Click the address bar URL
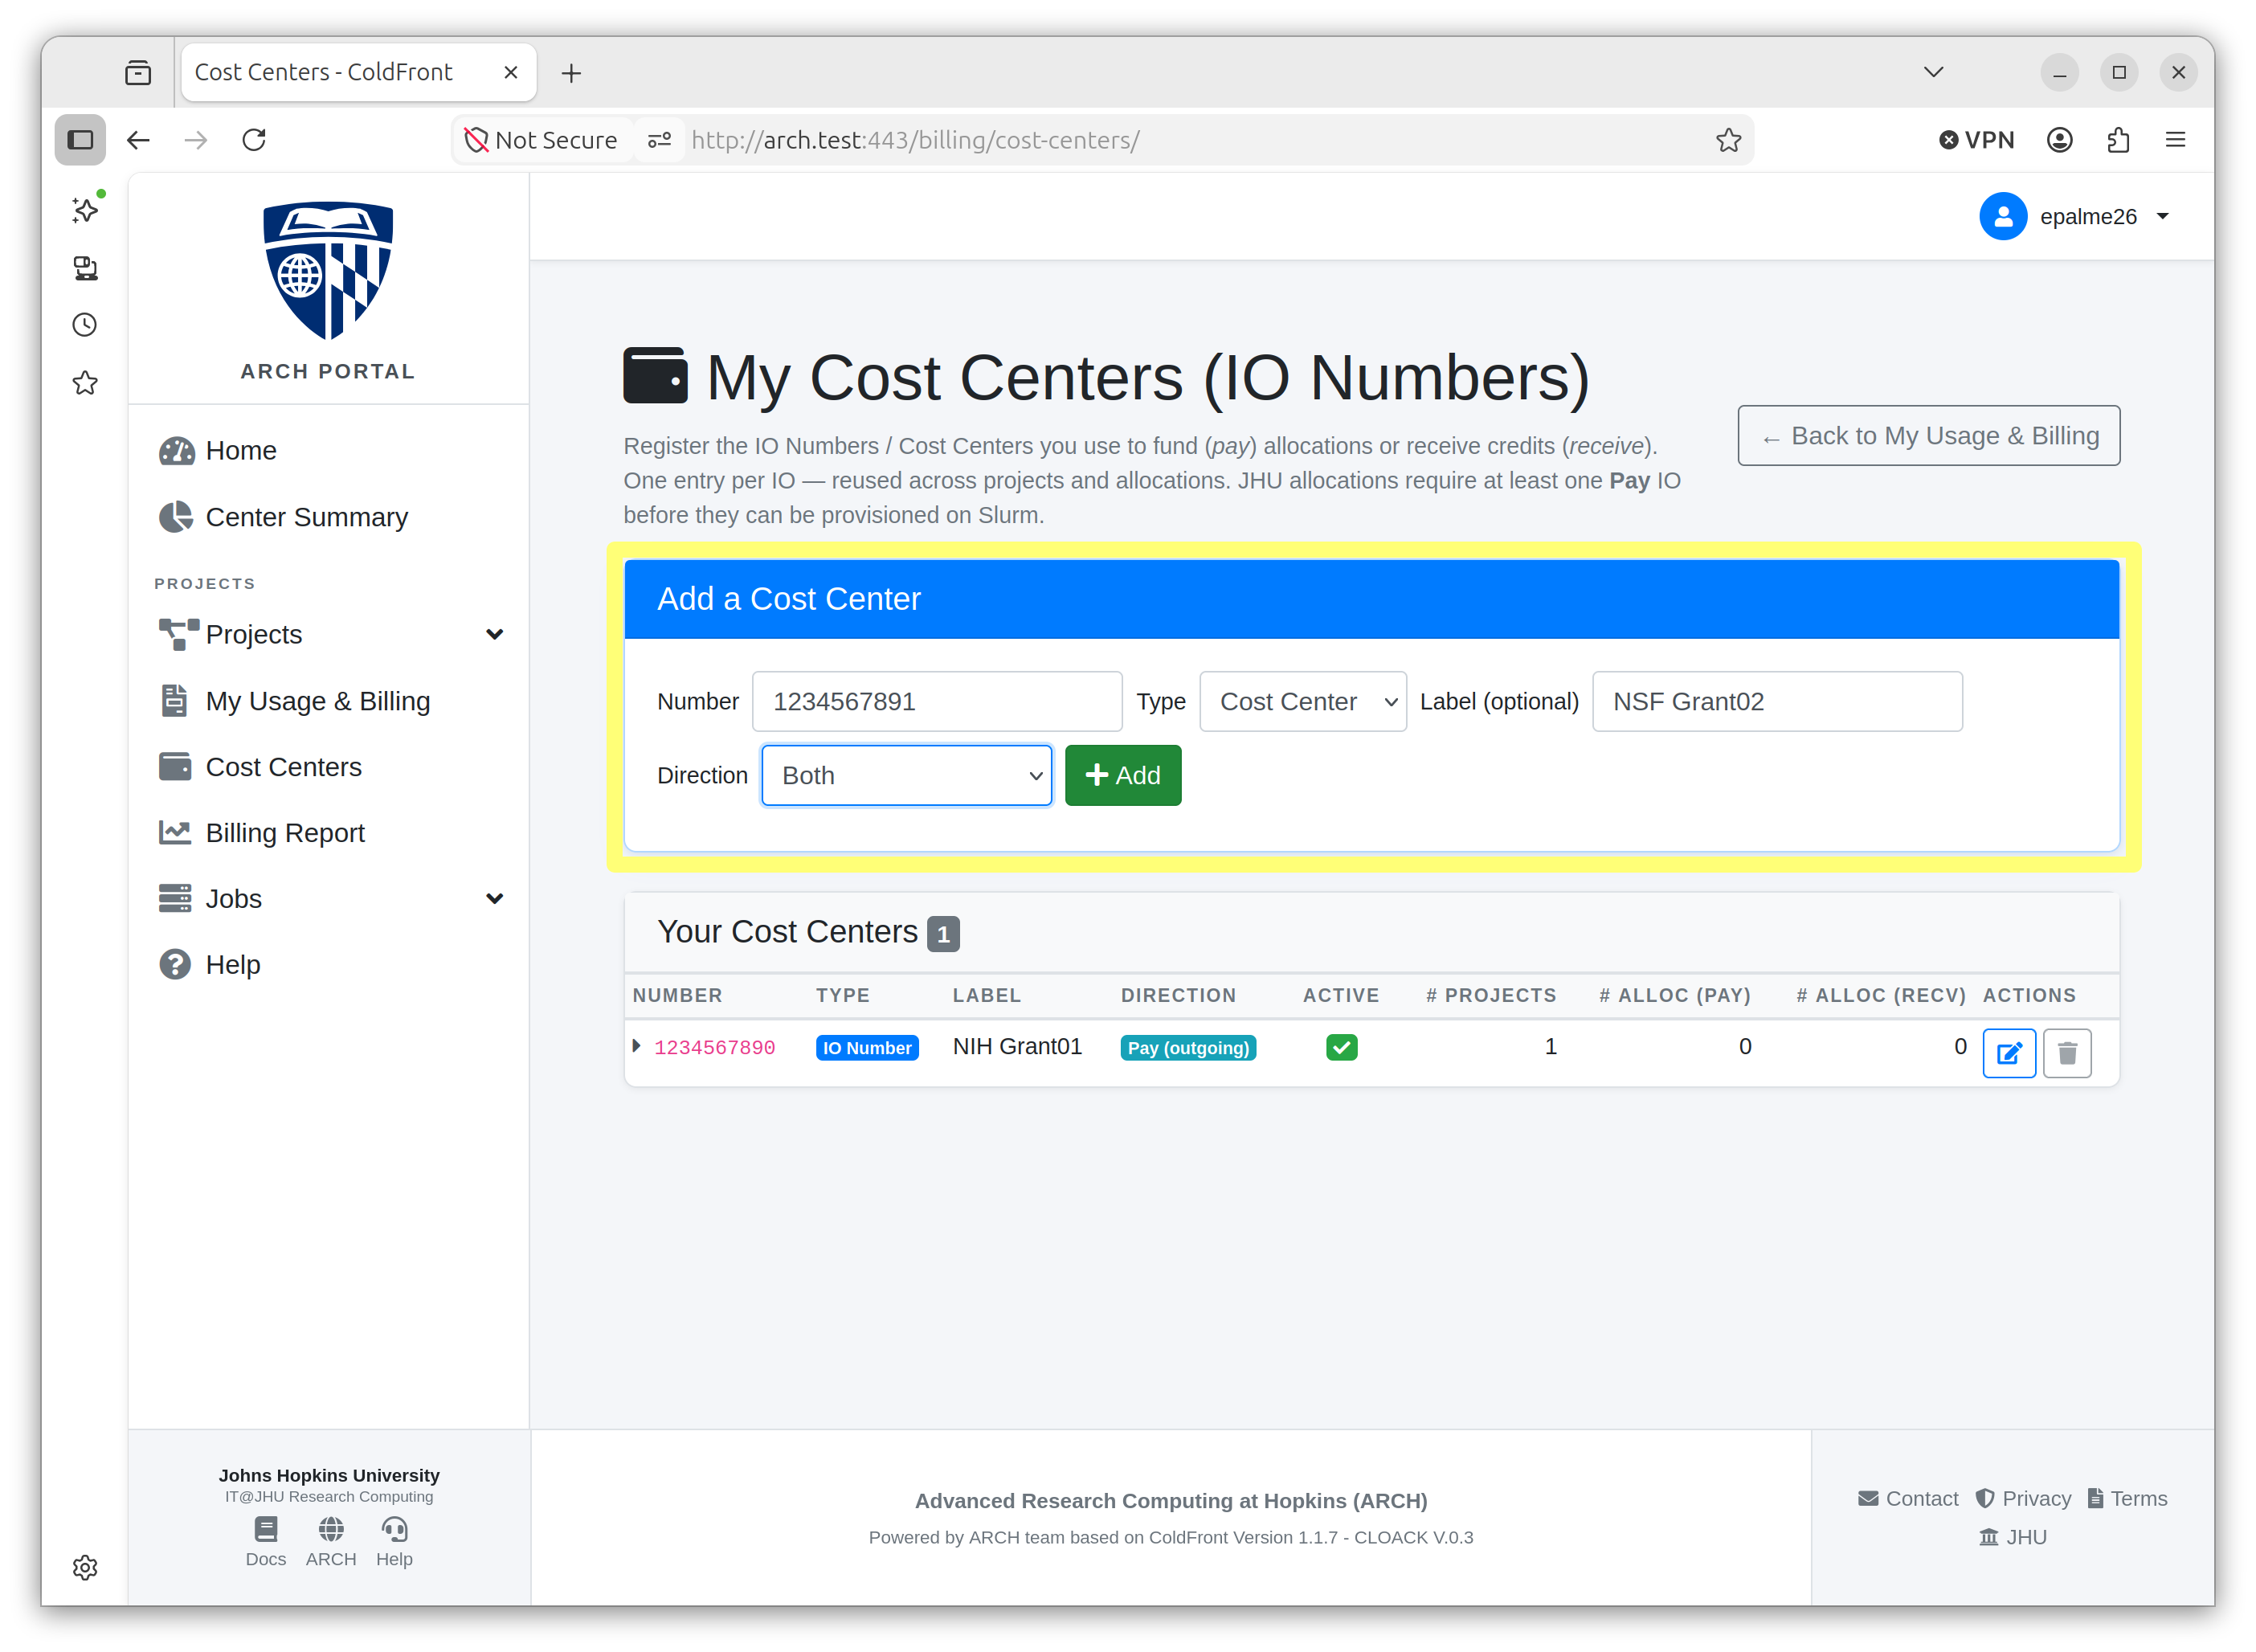 click(915, 140)
